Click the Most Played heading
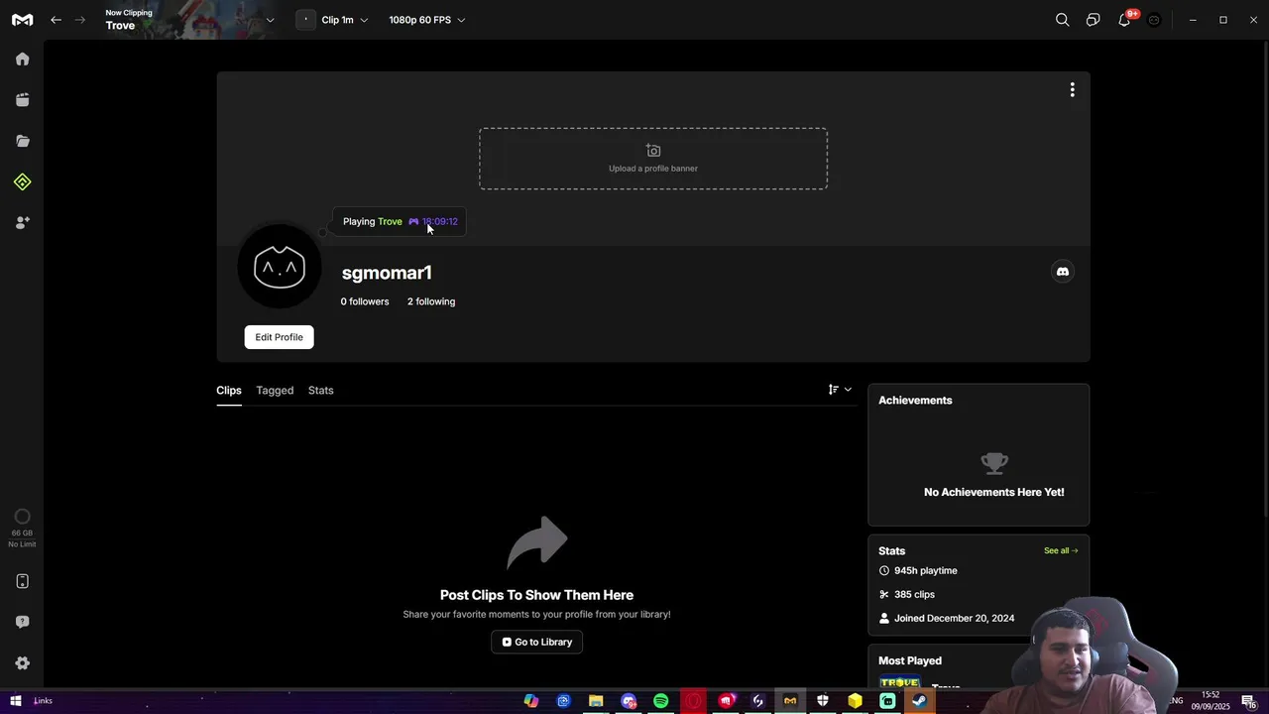1269x714 pixels. tap(910, 660)
